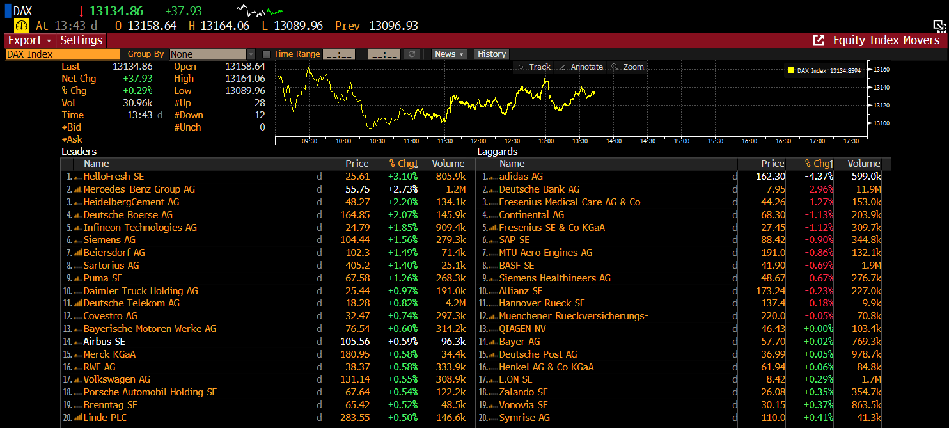Screen dimensions: 949x428
Task: Click the window resize icon at top right
Action: (x=939, y=26)
